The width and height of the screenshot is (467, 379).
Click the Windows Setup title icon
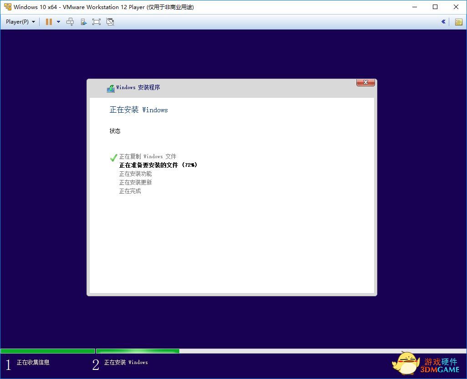[111, 88]
